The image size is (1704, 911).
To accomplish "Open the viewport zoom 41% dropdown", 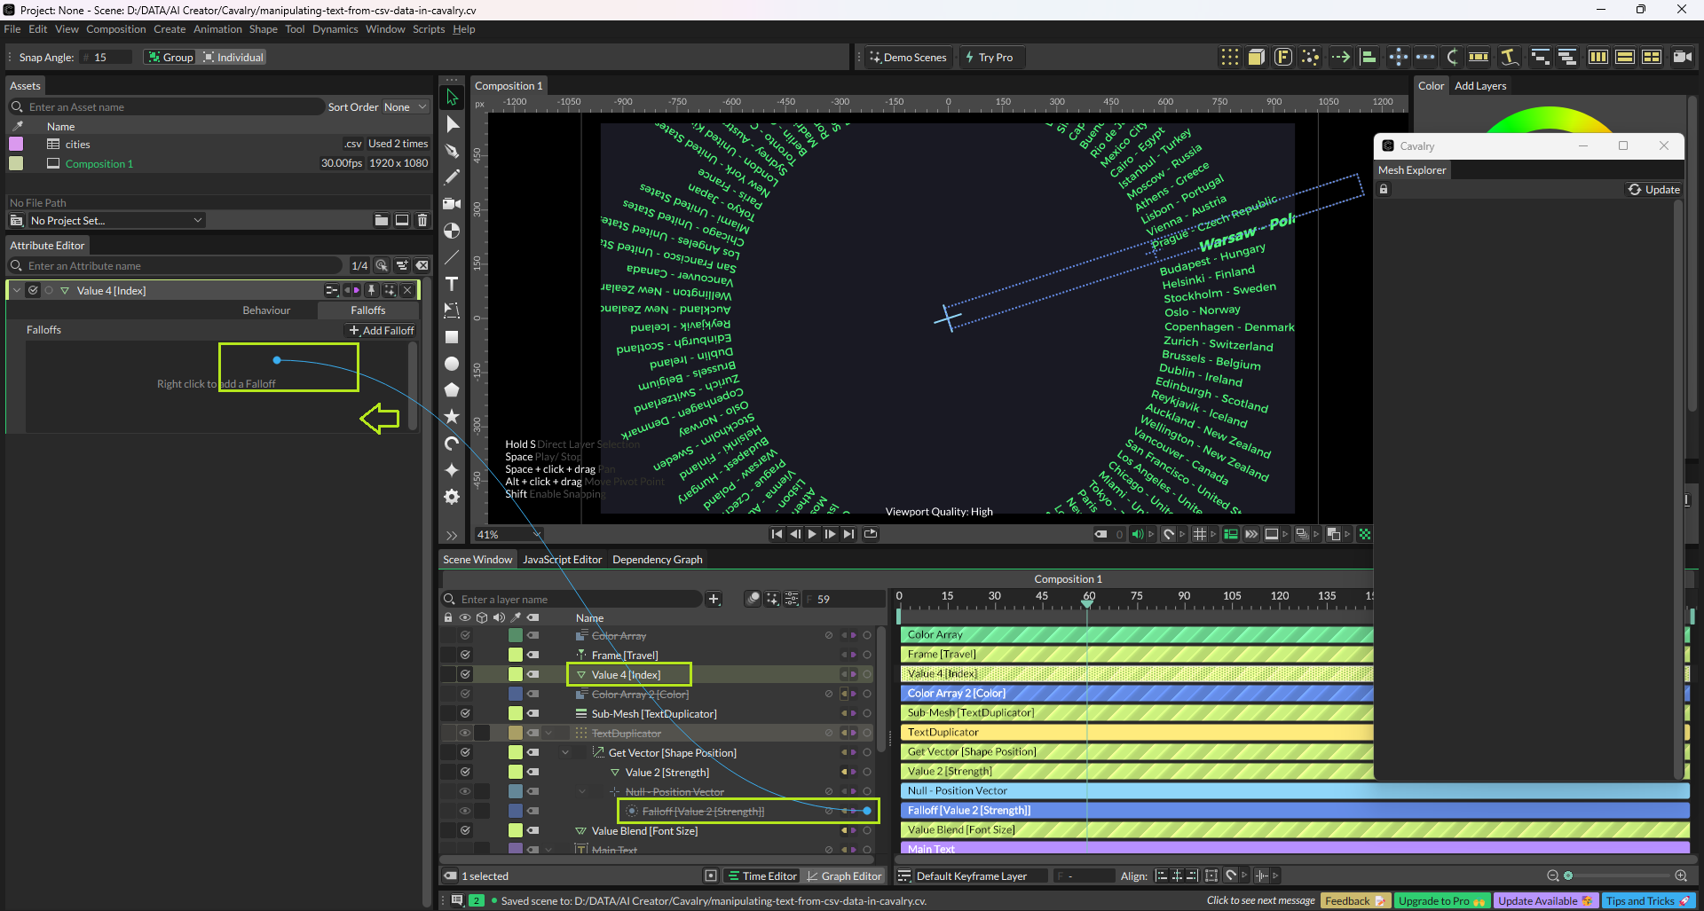I will (509, 535).
